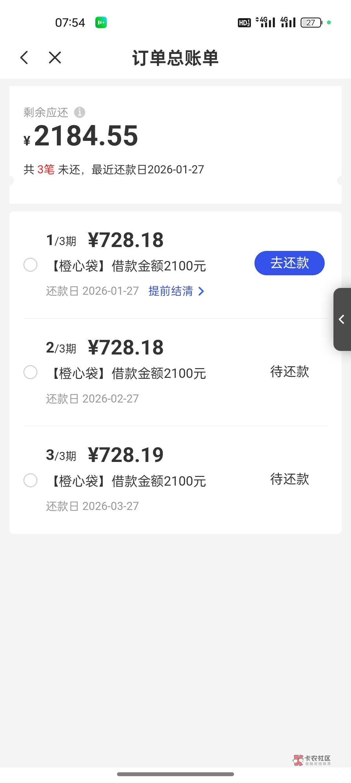This screenshot has width=351, height=783.
Task: Tap the green app icon in status bar
Action: click(101, 22)
